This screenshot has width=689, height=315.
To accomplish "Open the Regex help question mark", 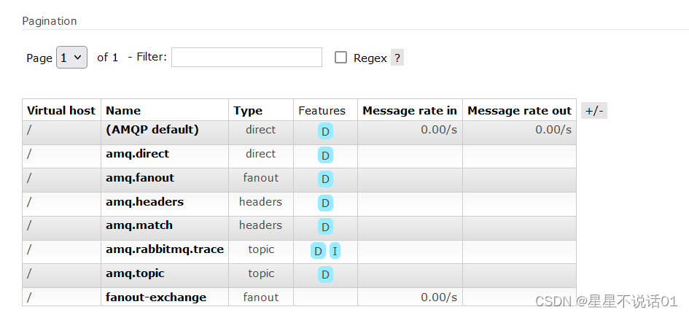I will pyautogui.click(x=397, y=58).
